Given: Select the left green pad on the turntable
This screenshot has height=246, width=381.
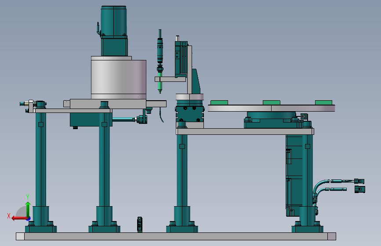Looking at the screenshot, I should coord(219,103).
